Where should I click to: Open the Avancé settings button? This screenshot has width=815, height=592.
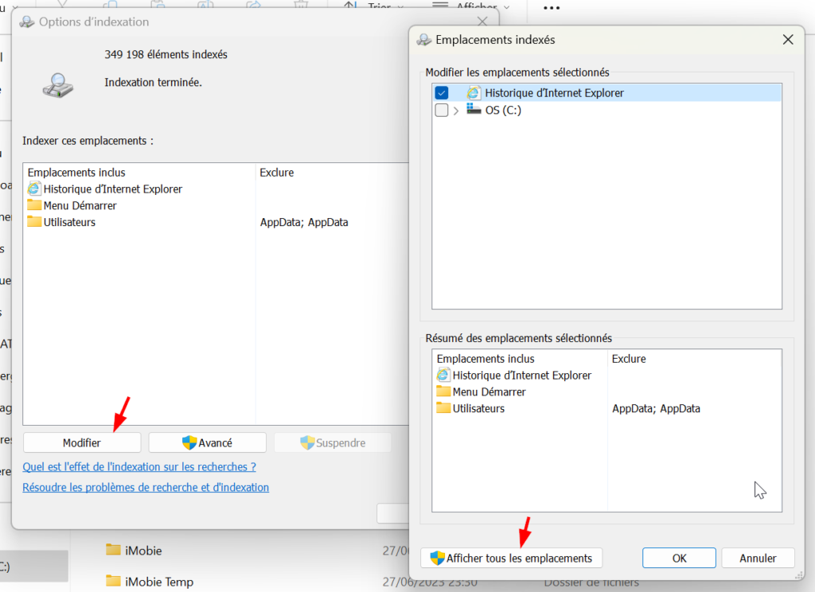click(208, 443)
